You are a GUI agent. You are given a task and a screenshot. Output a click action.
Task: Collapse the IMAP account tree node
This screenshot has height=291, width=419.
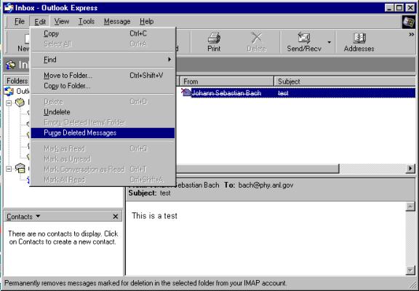pos(9,169)
